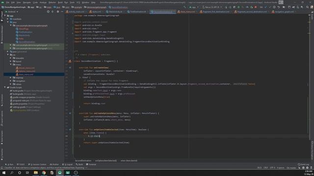Click the gutter icon beside class SecondDestination
Viewport: 314px width, 176px height.
pos(70,61)
